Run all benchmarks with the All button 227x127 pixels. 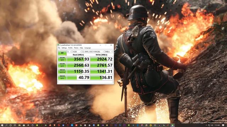[62, 53]
